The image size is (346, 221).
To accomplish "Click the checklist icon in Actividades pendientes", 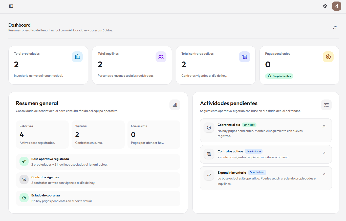I will (x=326, y=105).
